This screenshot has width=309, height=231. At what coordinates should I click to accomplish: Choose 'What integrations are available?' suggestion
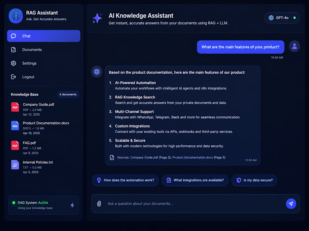click(195, 180)
